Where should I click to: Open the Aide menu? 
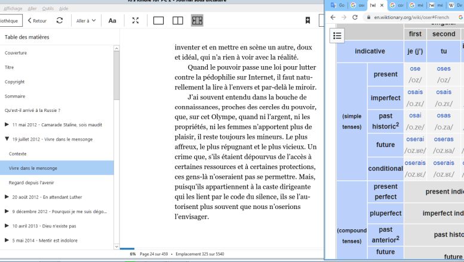[x=64, y=8]
